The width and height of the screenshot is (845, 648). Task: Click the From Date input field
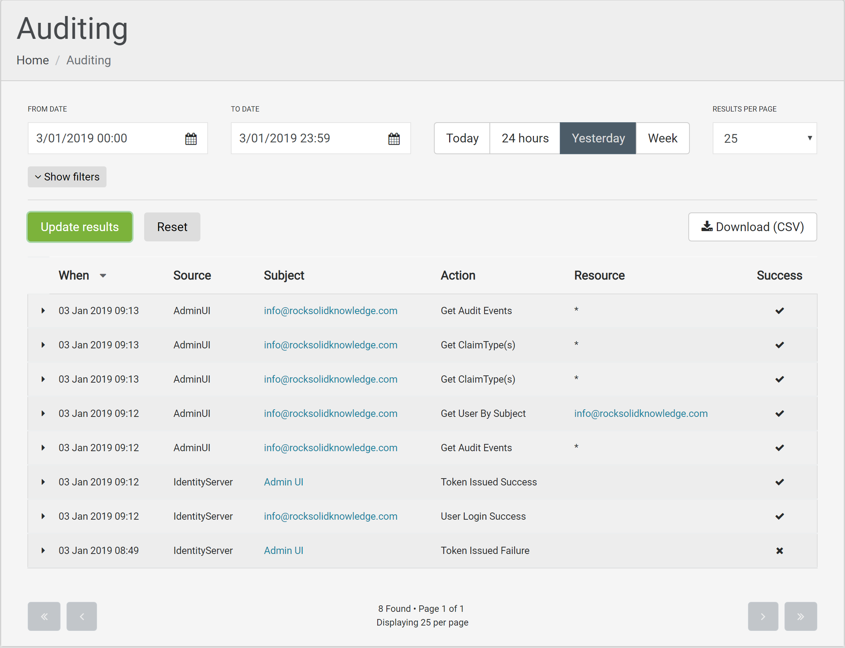(x=118, y=138)
